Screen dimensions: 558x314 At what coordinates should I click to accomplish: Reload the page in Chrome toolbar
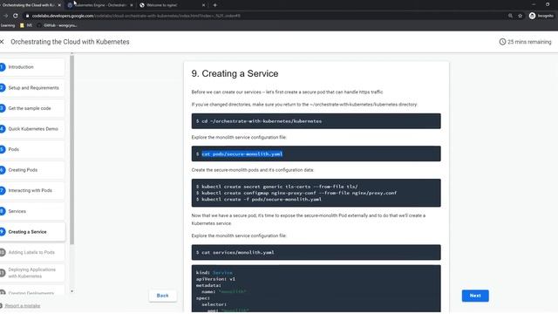(16, 16)
